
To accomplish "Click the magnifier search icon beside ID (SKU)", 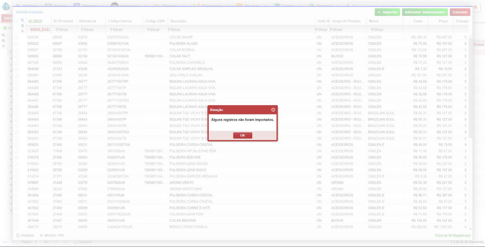I will (x=22, y=21).
